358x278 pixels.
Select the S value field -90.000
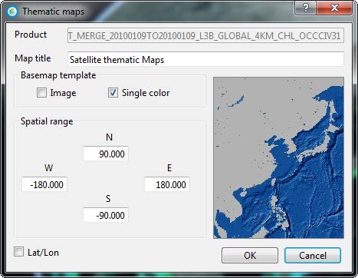pyautogui.click(x=106, y=215)
